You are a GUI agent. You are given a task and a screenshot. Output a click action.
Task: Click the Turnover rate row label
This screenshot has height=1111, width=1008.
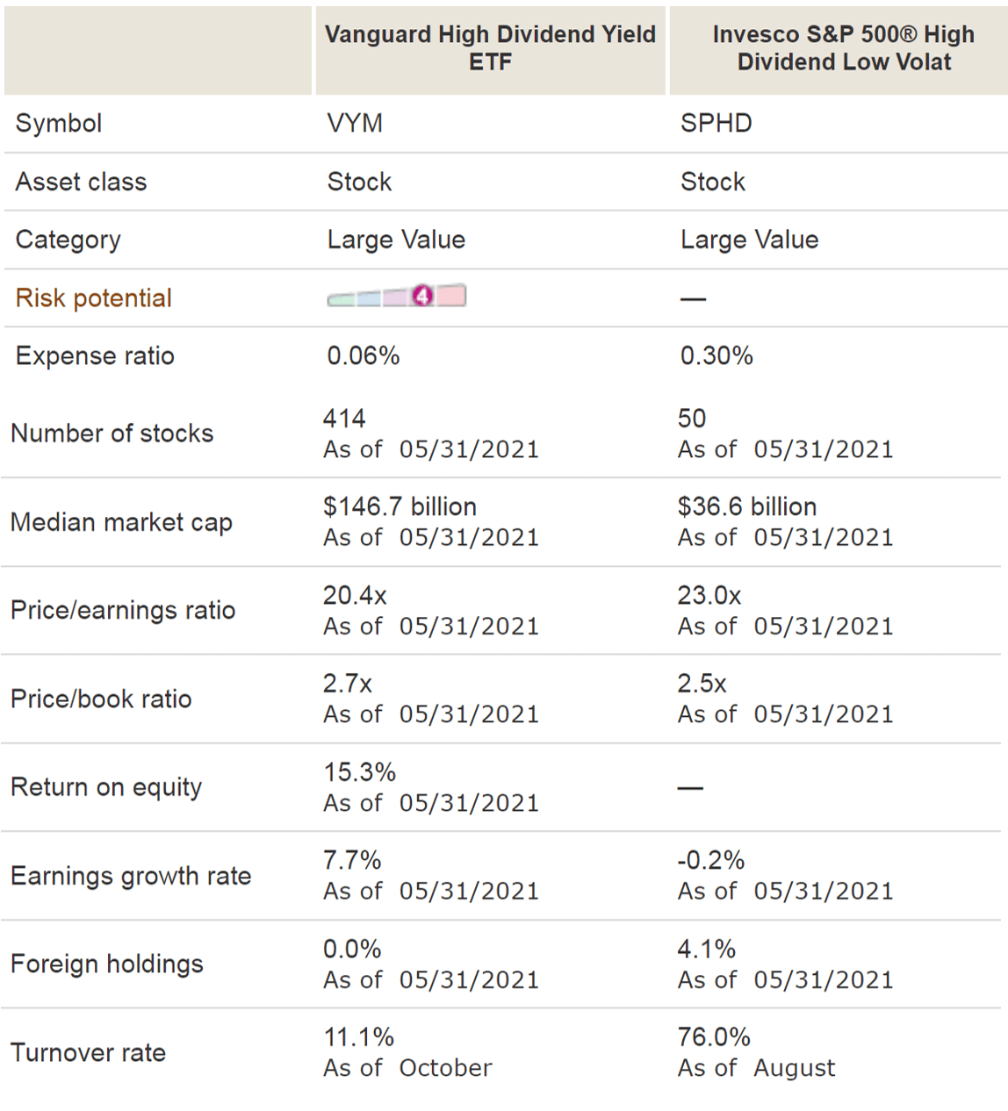[88, 1052]
